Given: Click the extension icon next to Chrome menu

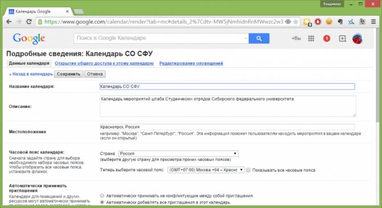Looking at the screenshot, I should [362, 22].
